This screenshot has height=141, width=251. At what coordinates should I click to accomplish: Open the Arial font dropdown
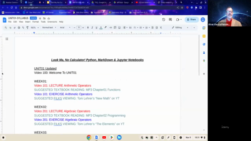[65, 28]
